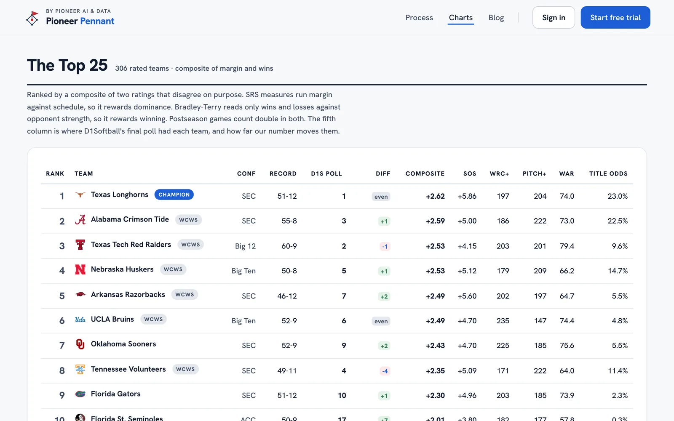Click the UCLA Bruins script logo

(x=80, y=319)
